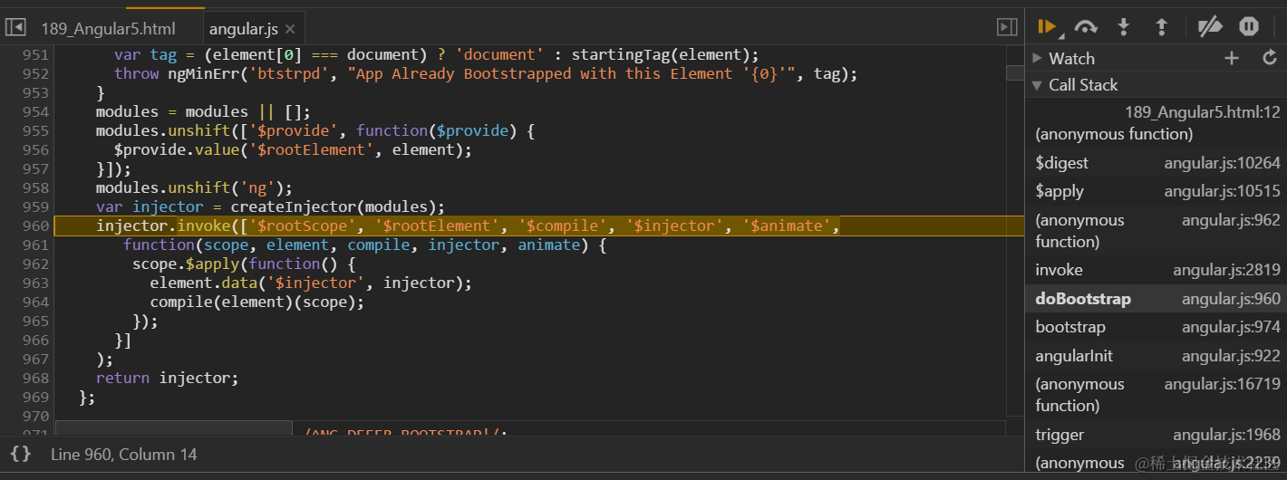Toggle breakpoint on line number 960

(x=35, y=226)
